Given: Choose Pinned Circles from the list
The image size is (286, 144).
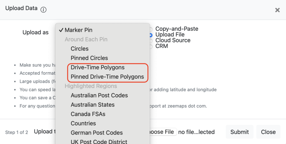Looking at the screenshot, I should click(x=103, y=58).
